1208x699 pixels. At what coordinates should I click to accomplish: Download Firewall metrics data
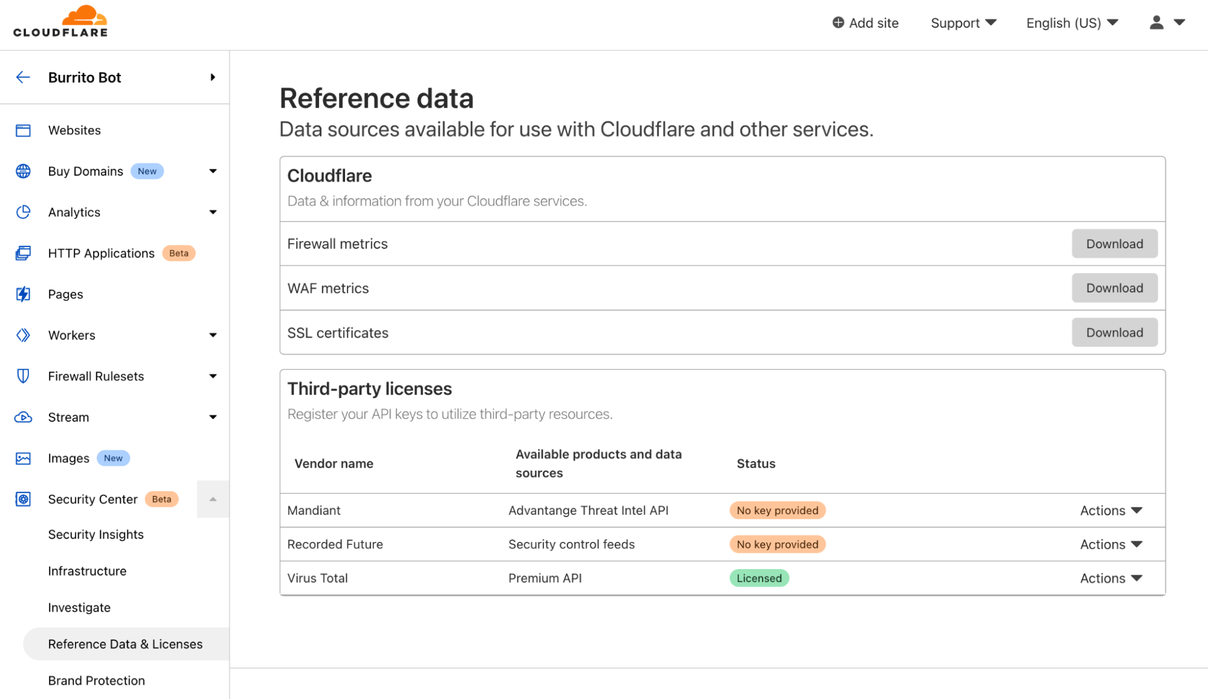[x=1114, y=243]
